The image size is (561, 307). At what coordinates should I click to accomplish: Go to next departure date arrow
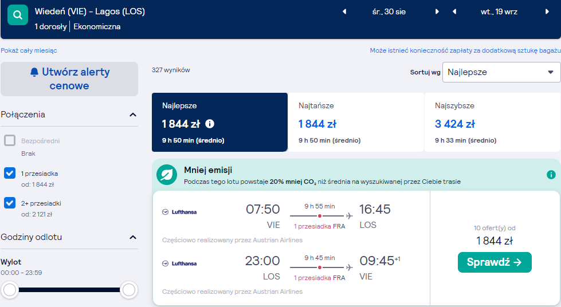437,11
